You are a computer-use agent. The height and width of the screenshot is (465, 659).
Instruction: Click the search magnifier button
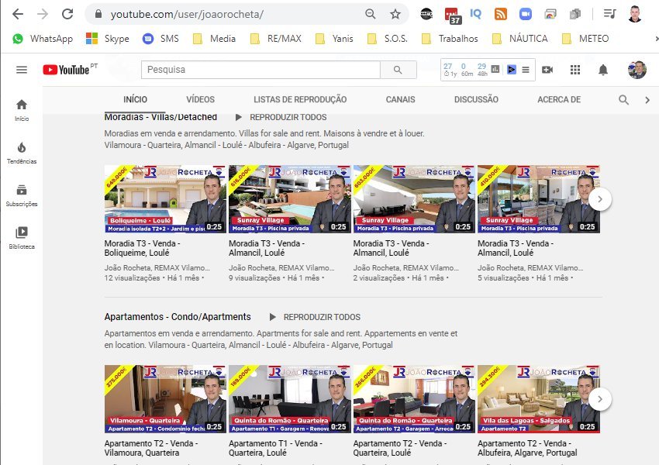[398, 70]
